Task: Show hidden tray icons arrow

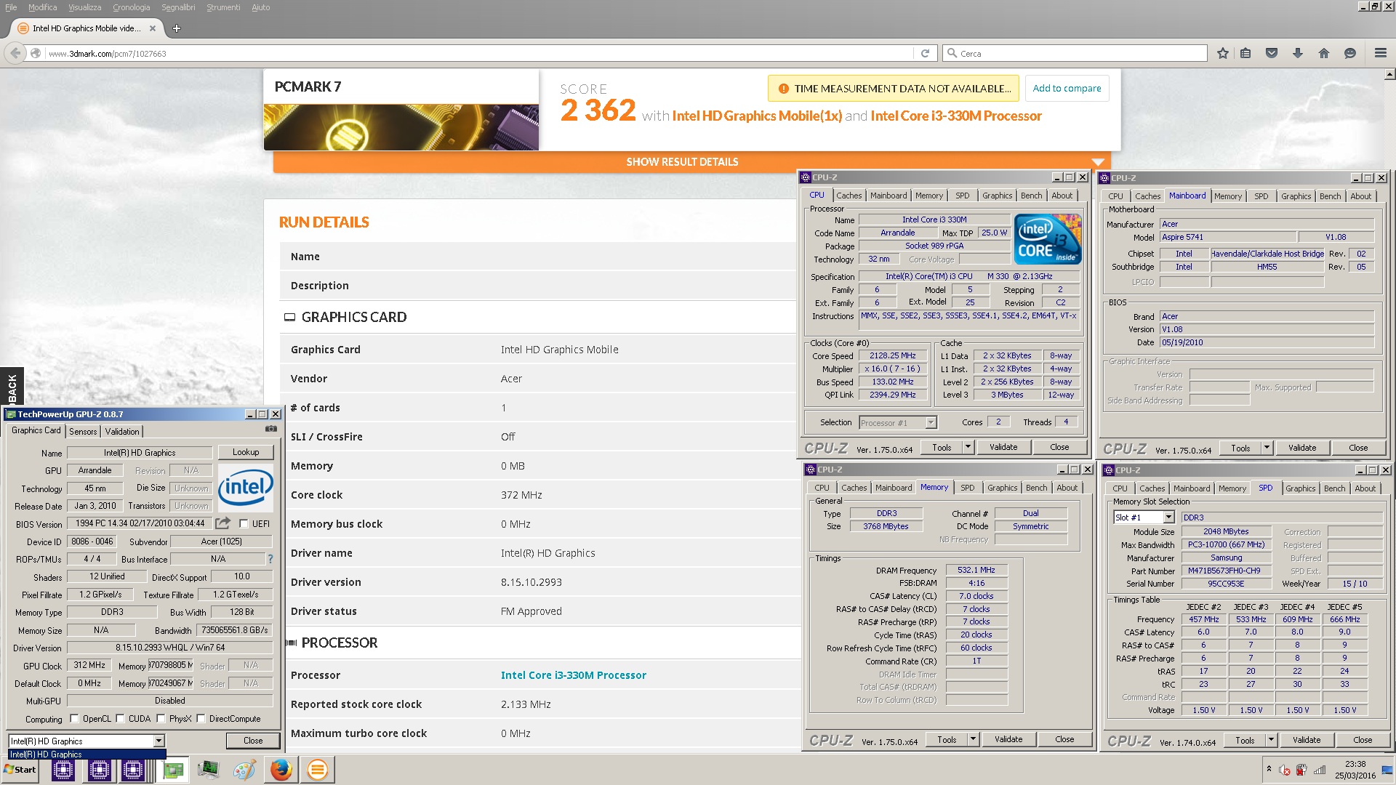Action: coord(1269,770)
